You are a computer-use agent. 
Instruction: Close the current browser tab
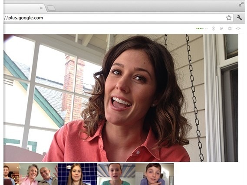pos(41,8)
